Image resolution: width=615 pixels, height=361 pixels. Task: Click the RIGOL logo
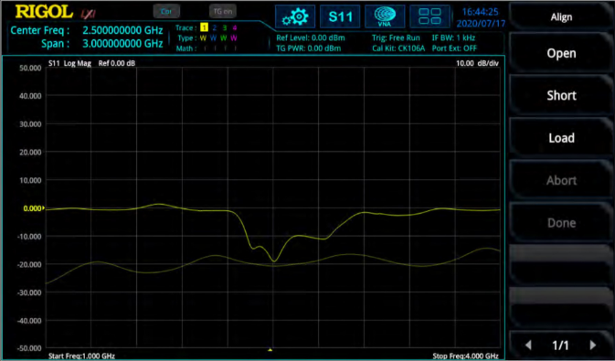[x=44, y=12]
